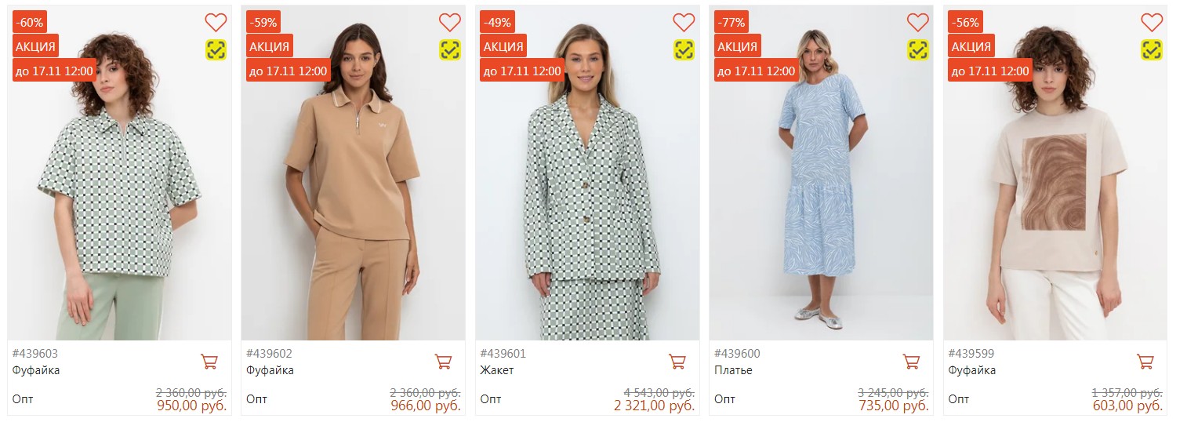The height and width of the screenshot is (422, 1187).
Task: Add product #439603 to favorites with the heart
Action: click(x=216, y=22)
